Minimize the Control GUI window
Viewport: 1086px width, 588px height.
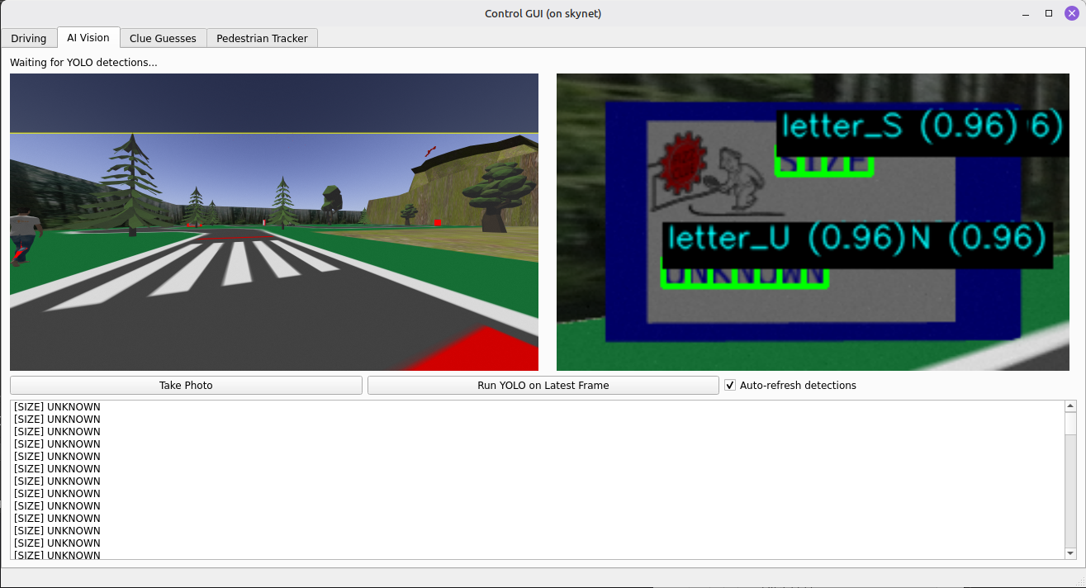point(1026,13)
